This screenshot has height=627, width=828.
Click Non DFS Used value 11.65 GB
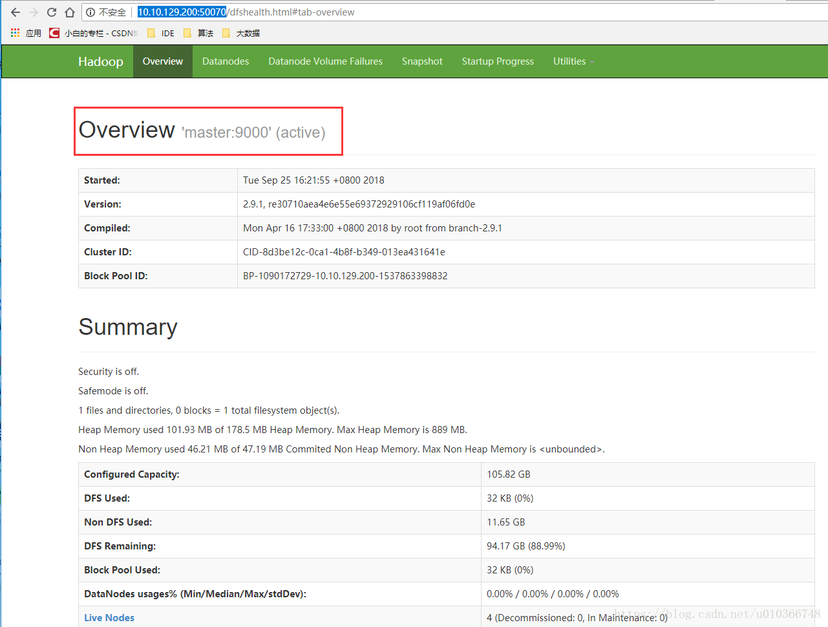[x=506, y=522]
